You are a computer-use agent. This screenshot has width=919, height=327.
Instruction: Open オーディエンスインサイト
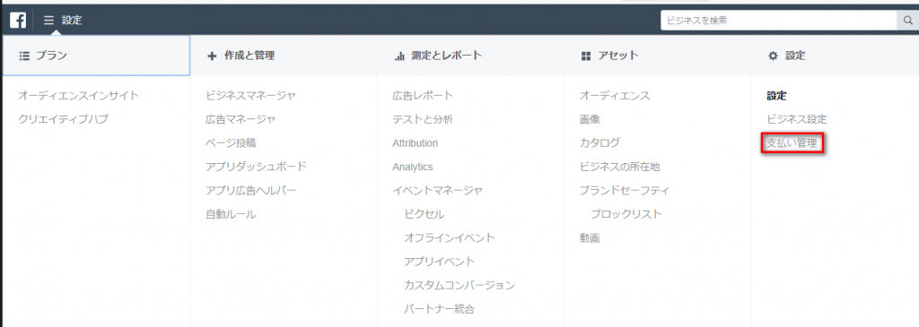pos(79,95)
